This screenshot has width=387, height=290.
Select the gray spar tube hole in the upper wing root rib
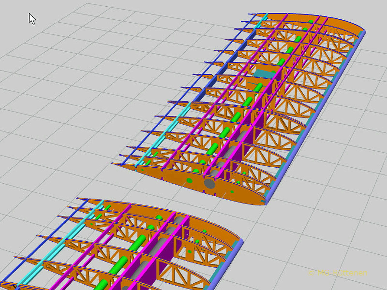coord(210,183)
